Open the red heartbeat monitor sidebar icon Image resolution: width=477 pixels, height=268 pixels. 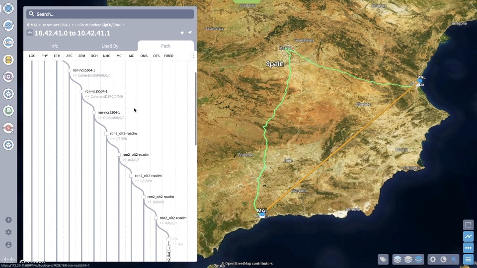8,128
